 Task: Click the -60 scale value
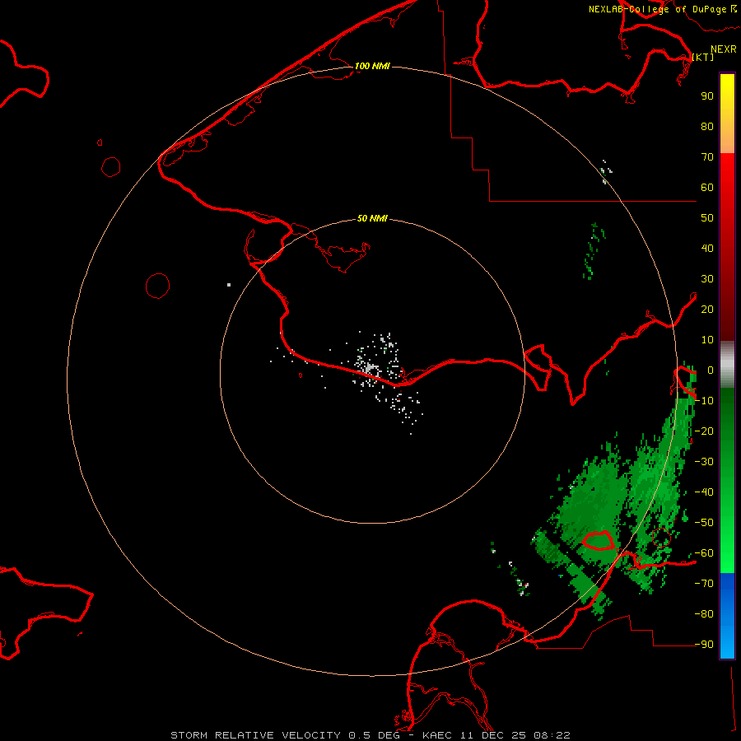coord(704,553)
